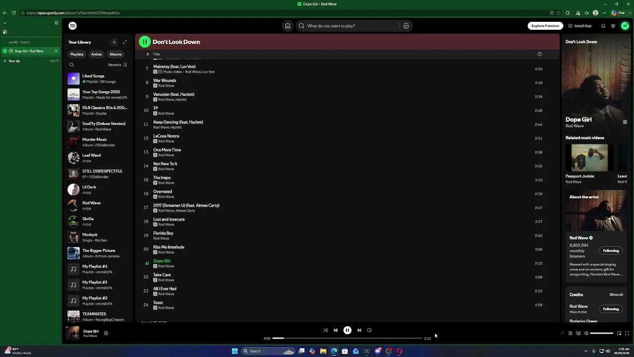Screen dimensions: 634x357
Task: Play track LaCosa Nostra
Action: click(348, 138)
